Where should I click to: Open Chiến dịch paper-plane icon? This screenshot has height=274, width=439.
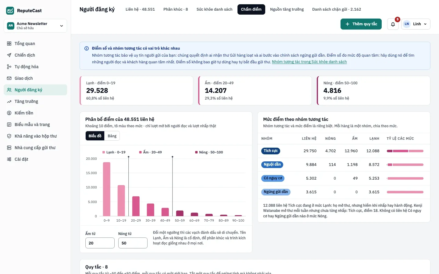[9, 55]
